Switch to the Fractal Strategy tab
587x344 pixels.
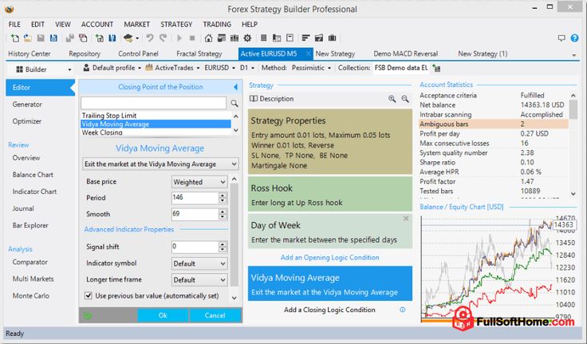click(199, 54)
